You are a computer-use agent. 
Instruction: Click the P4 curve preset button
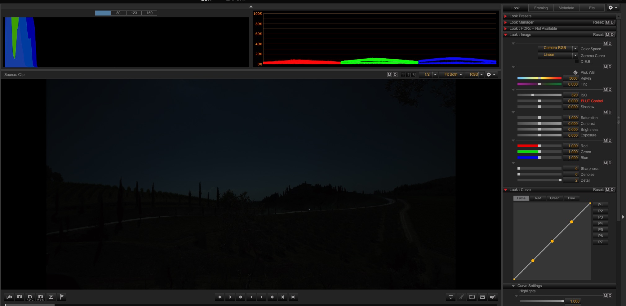click(601, 224)
